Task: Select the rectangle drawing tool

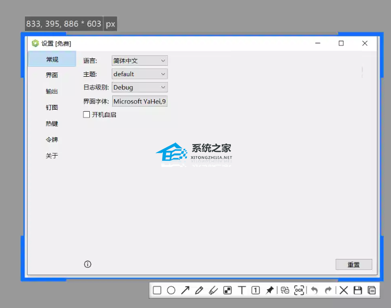Action: pyautogui.click(x=157, y=291)
